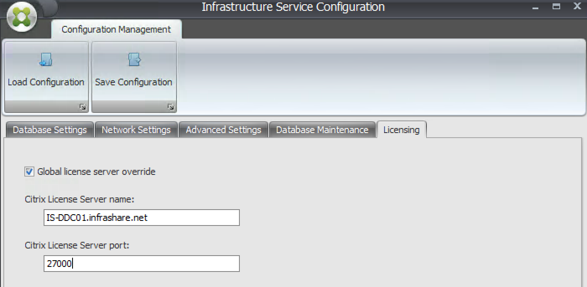Open the Configuration Management ribbon tab
This screenshot has width=587, height=287.
(116, 29)
